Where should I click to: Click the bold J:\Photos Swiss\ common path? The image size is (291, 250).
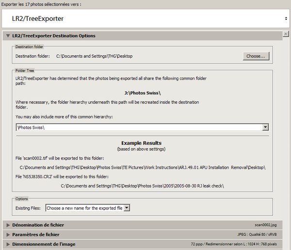pyautogui.click(x=142, y=93)
